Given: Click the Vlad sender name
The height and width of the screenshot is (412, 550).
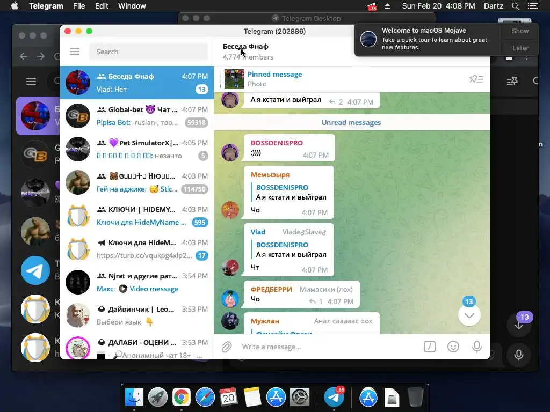Looking at the screenshot, I should (258, 232).
